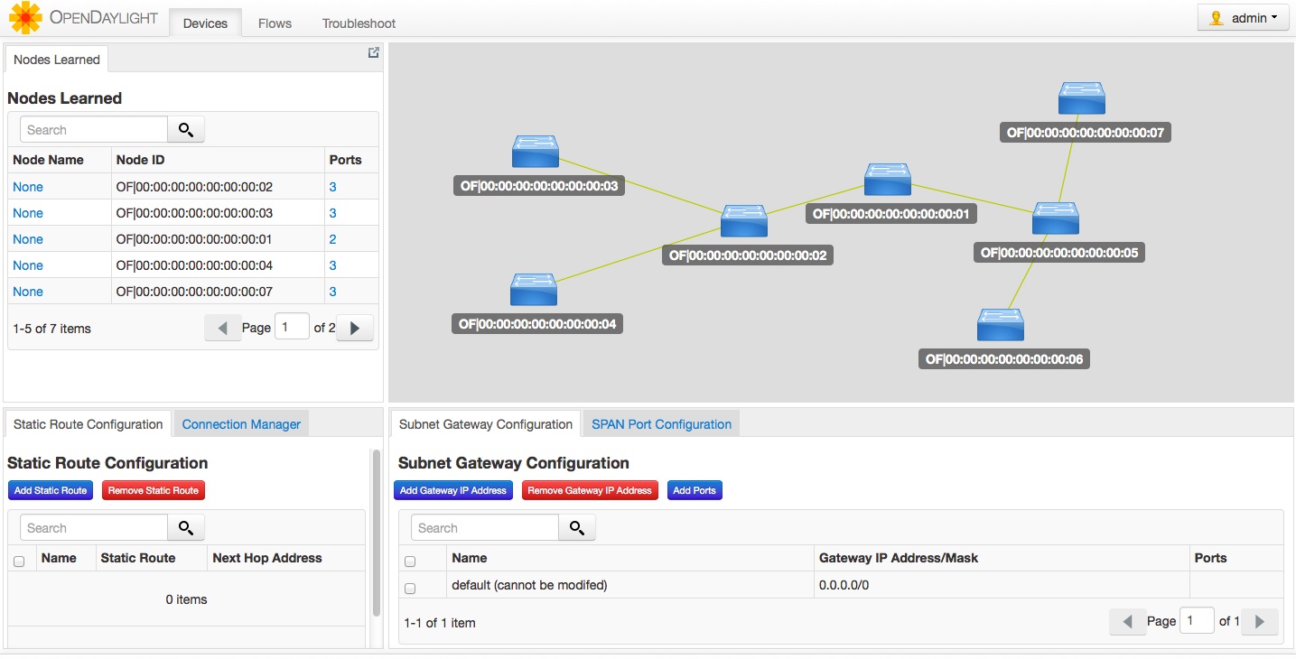This screenshot has width=1296, height=659.
Task: Toggle select-all checkbox in Subnet Gateway table
Action: point(410,562)
